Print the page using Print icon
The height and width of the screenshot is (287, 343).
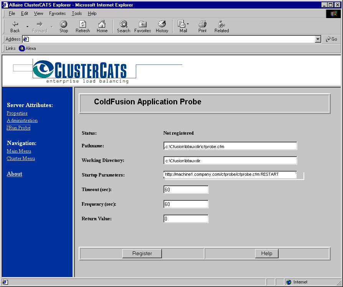pyautogui.click(x=202, y=27)
